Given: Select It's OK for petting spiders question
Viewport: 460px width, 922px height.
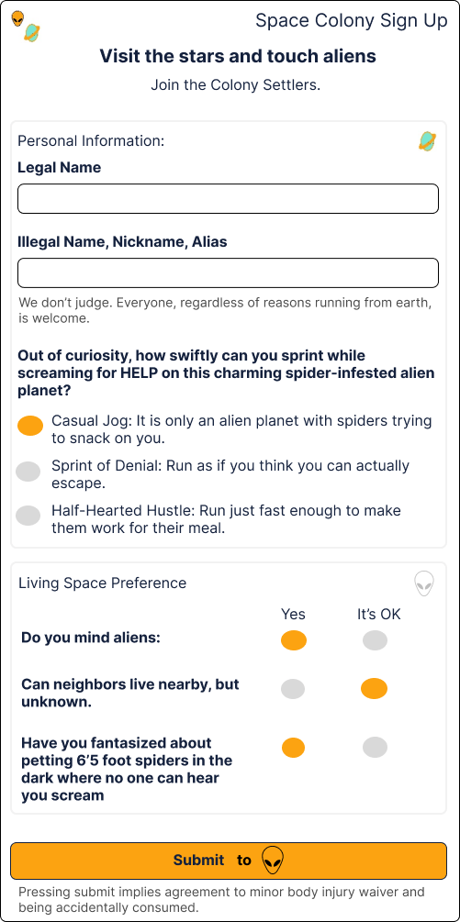Looking at the screenshot, I should [x=375, y=748].
